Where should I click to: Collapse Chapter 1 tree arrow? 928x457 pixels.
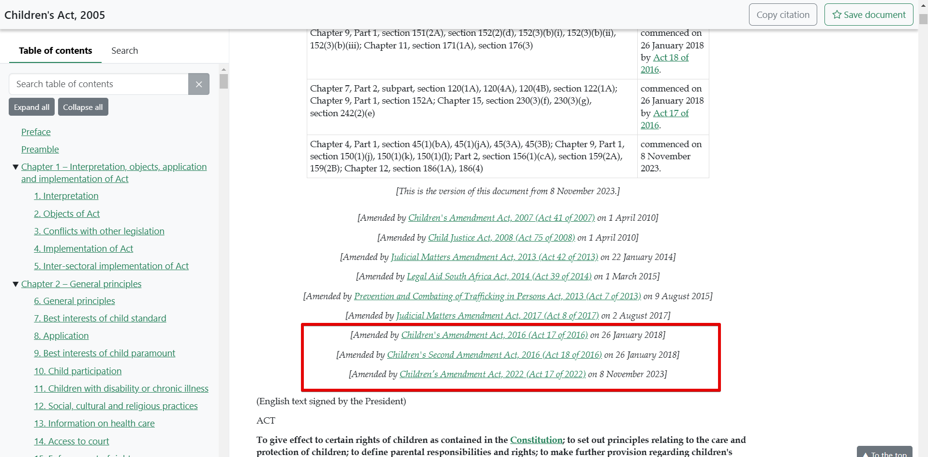[x=15, y=167]
